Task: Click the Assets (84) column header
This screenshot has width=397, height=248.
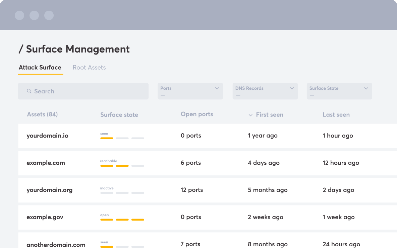Action: [42, 114]
